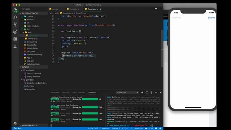Split the terminal panel
231x130 pixels.
147,92
